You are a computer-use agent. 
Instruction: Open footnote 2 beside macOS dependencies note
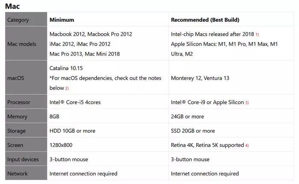(x=67, y=88)
